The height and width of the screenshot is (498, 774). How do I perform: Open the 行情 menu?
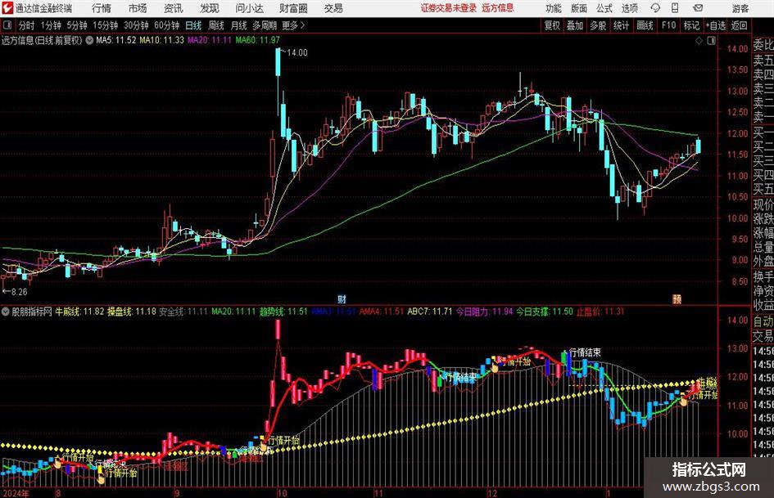click(102, 8)
